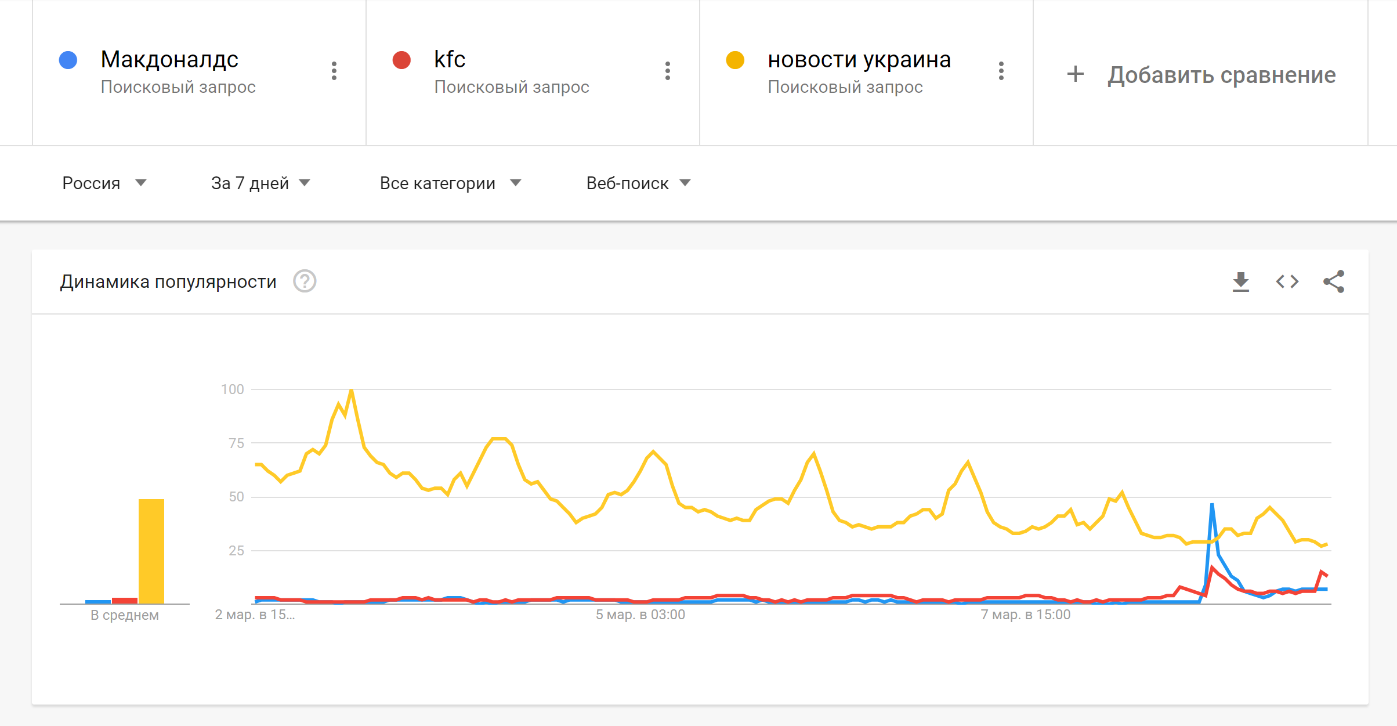
Task: Expand the Все категории dropdown
Action: [x=450, y=183]
